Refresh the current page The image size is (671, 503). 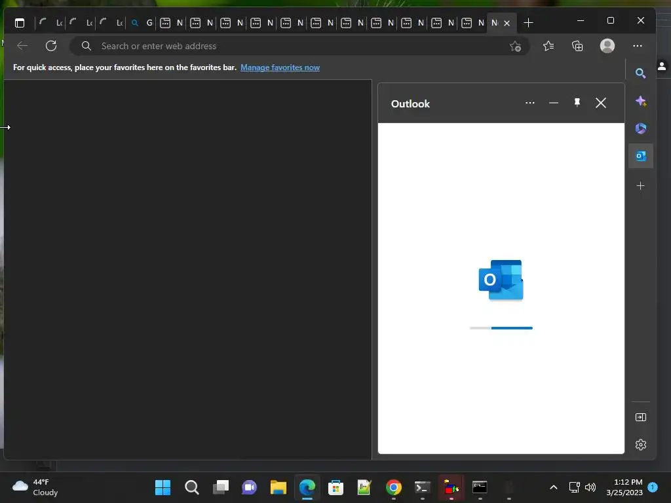point(51,46)
